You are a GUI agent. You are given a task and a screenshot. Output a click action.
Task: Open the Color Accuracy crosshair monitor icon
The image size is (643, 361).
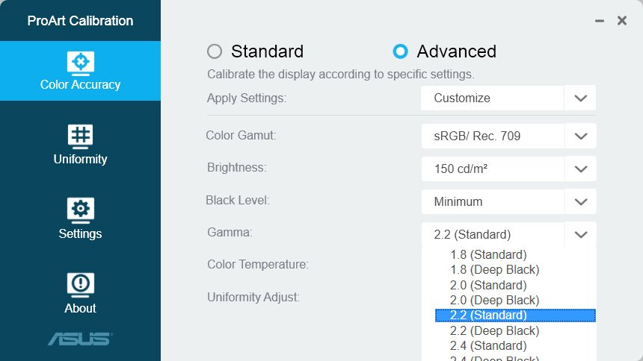pyautogui.click(x=81, y=63)
